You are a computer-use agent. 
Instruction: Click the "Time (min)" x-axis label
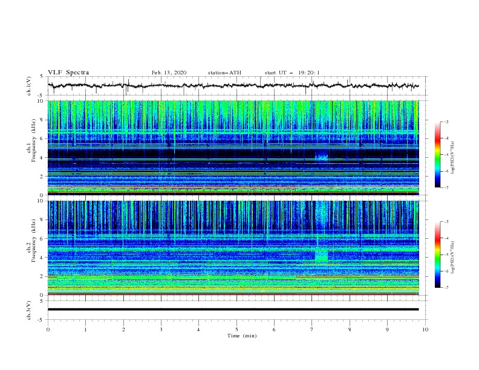tap(242, 336)
